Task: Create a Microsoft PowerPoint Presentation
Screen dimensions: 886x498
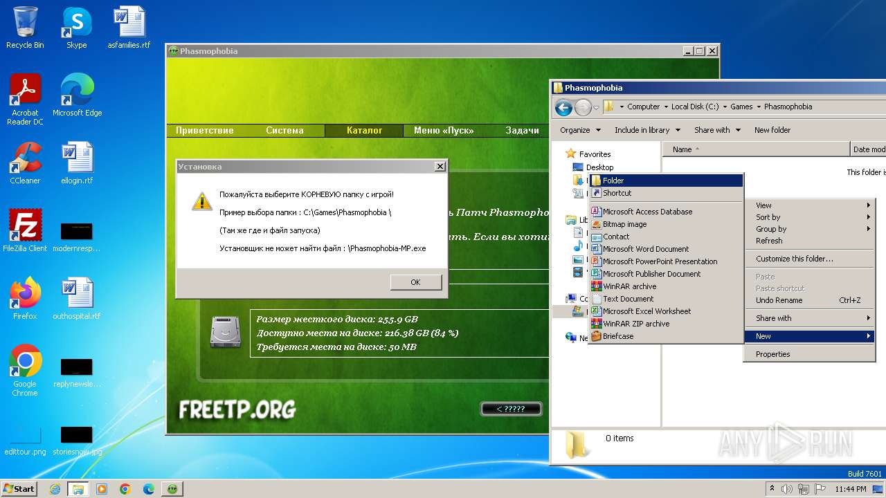Action: pos(666,261)
